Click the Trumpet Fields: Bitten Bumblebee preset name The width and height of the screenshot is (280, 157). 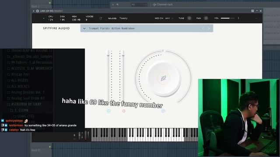click(112, 28)
